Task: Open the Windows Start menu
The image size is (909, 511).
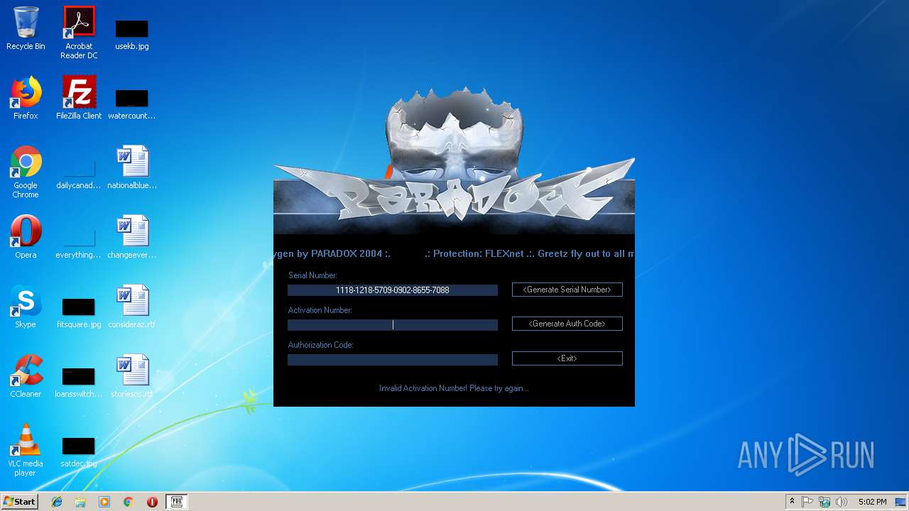Action: pyautogui.click(x=19, y=502)
